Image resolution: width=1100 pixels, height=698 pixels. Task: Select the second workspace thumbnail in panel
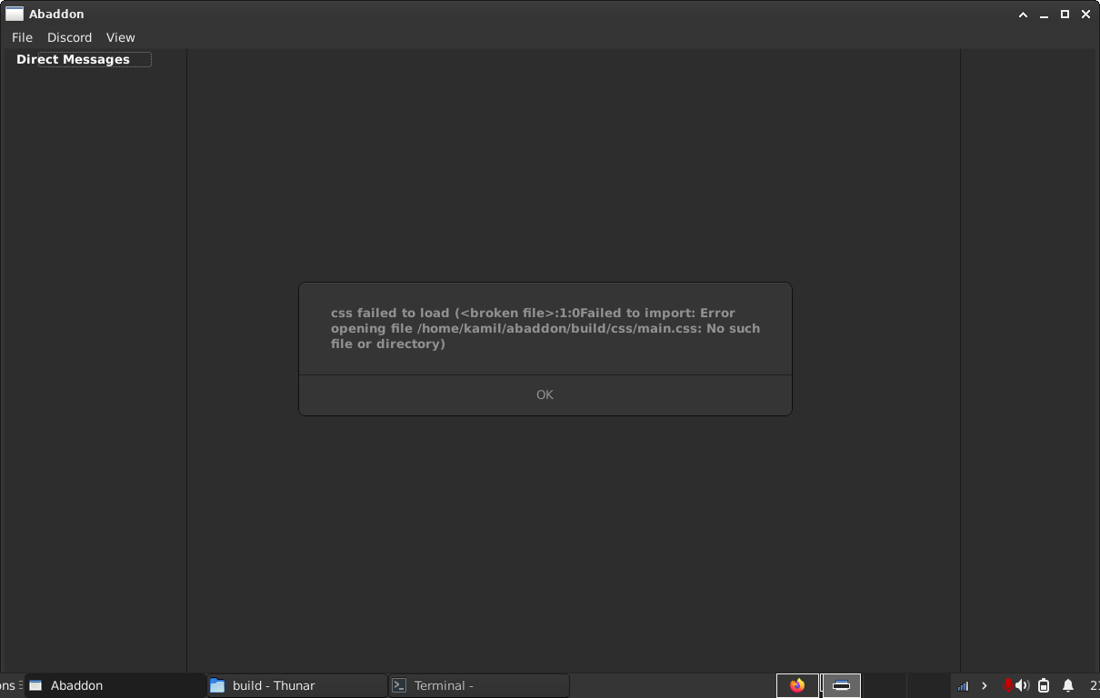[x=841, y=685]
